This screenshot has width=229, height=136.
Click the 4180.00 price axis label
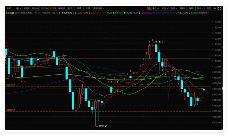216,22
